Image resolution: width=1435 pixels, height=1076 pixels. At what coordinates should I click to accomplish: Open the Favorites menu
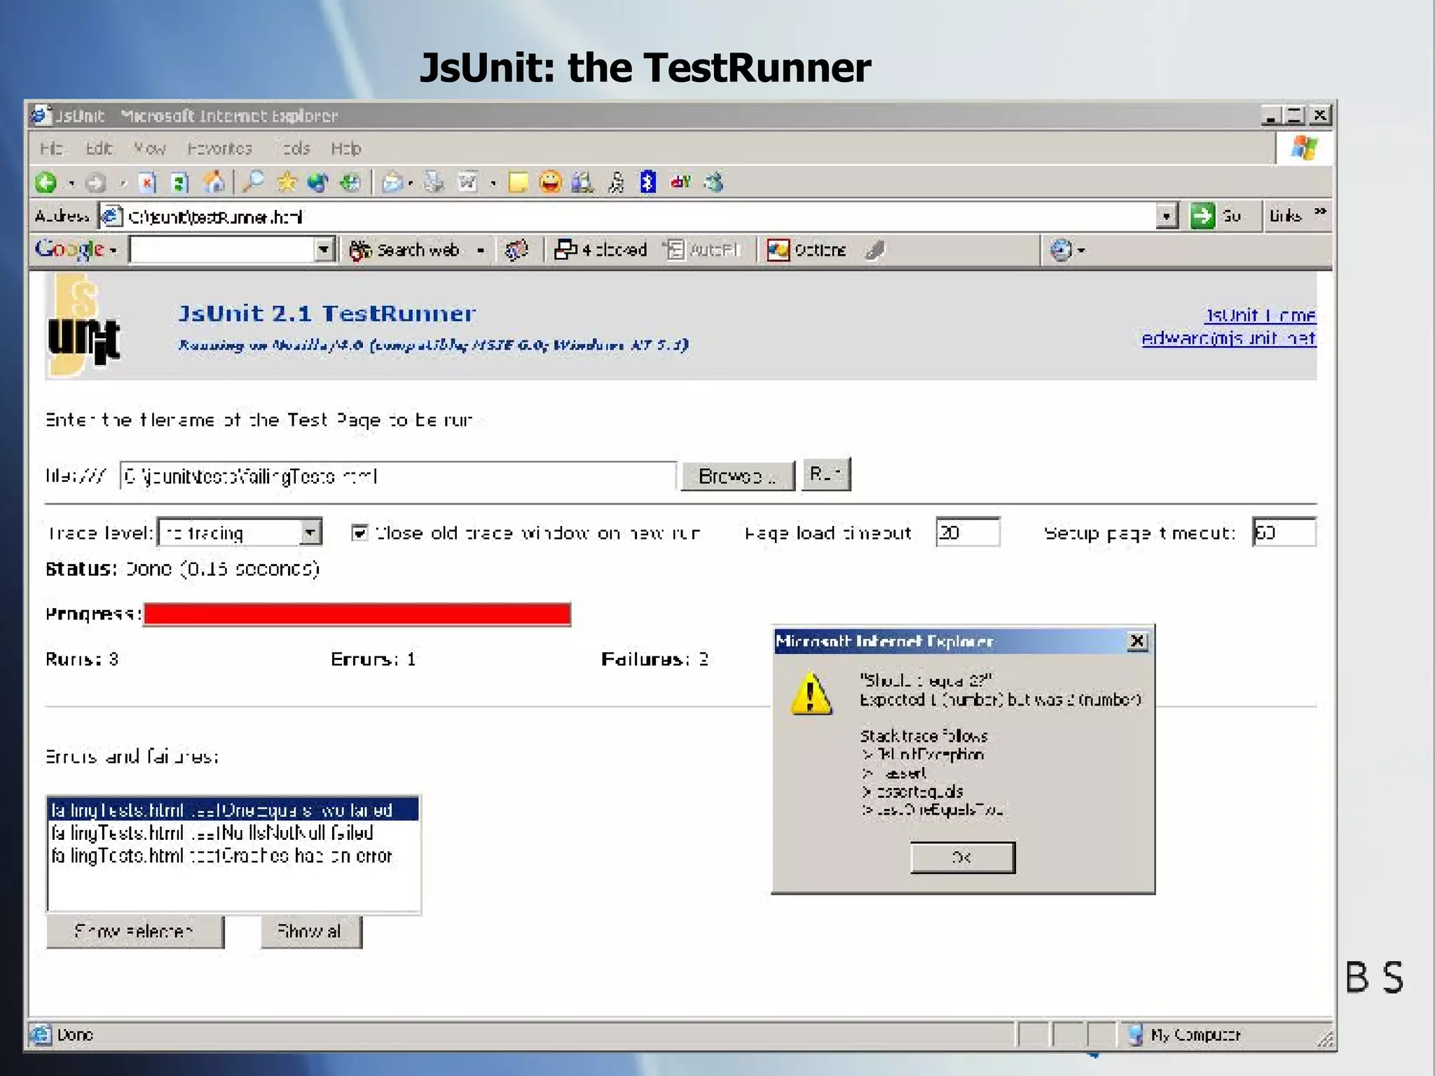pyautogui.click(x=219, y=149)
